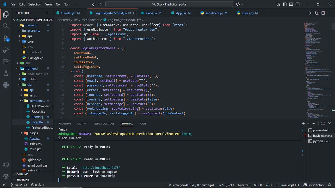Maximize the terminal panel size

[323, 123]
